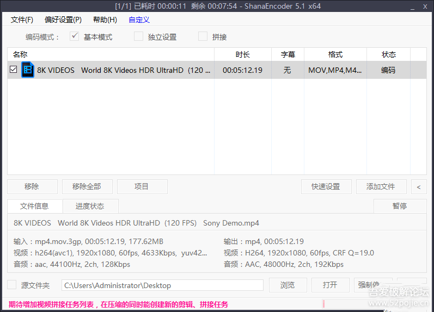Screen dimensions: 434x312
Task: Click the 自定义 menu item
Action: pos(139,20)
